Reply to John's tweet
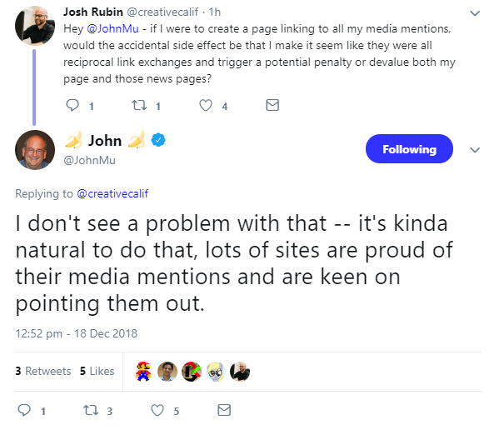 click(x=25, y=410)
